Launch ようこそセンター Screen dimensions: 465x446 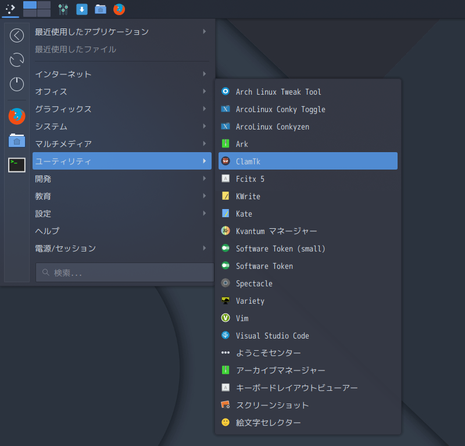308,353
